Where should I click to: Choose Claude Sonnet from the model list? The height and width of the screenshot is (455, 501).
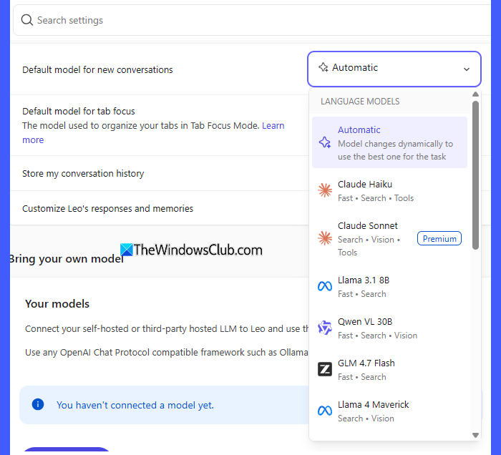(389, 238)
